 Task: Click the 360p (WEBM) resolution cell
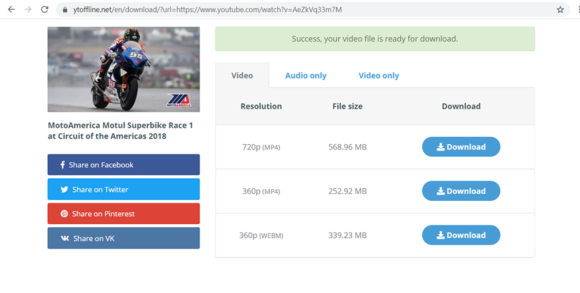261,235
